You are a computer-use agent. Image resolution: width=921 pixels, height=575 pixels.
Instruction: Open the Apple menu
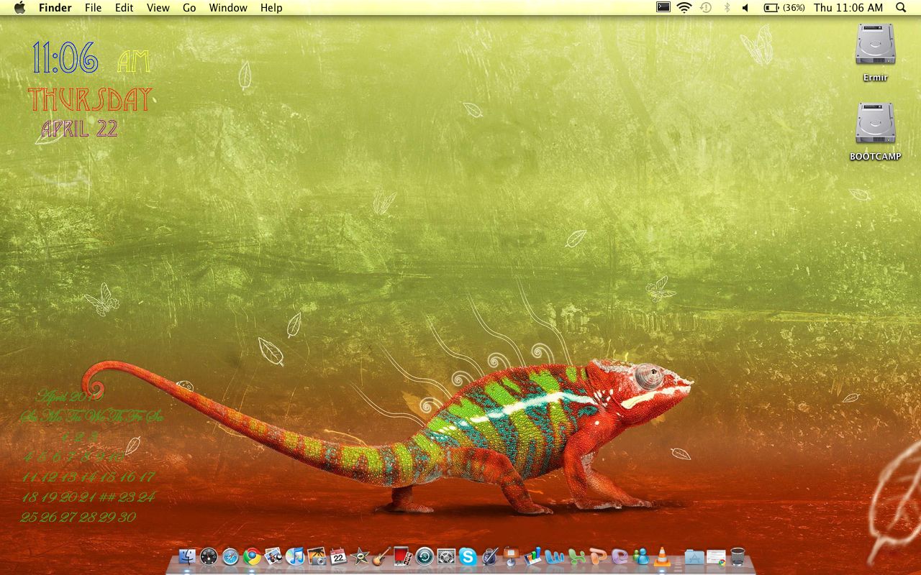19,8
